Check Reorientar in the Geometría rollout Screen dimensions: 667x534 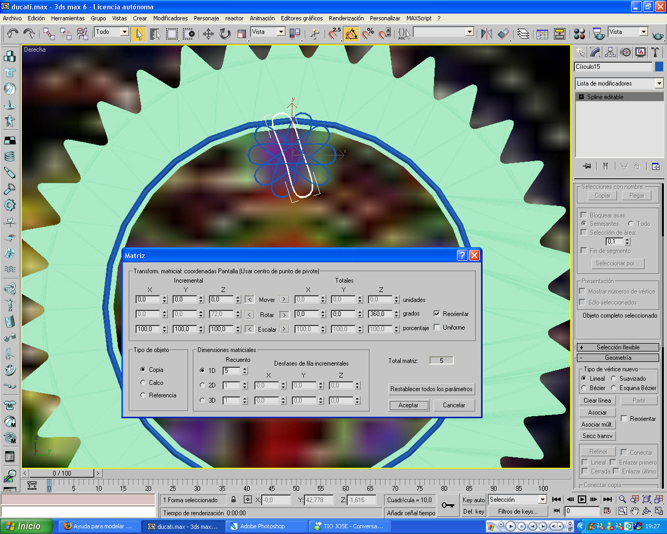(624, 418)
